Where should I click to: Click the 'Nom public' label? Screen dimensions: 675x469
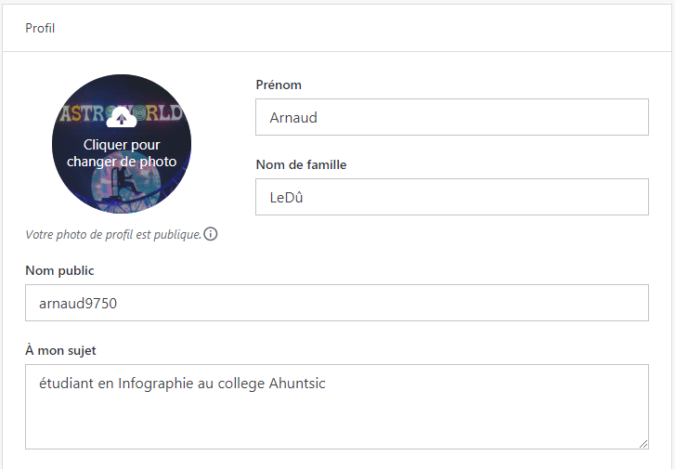pyautogui.click(x=59, y=271)
